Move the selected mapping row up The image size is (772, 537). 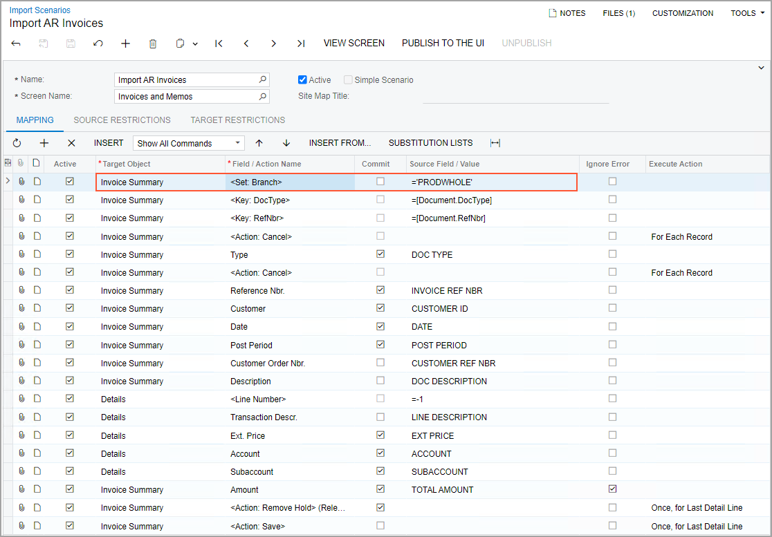coord(259,143)
